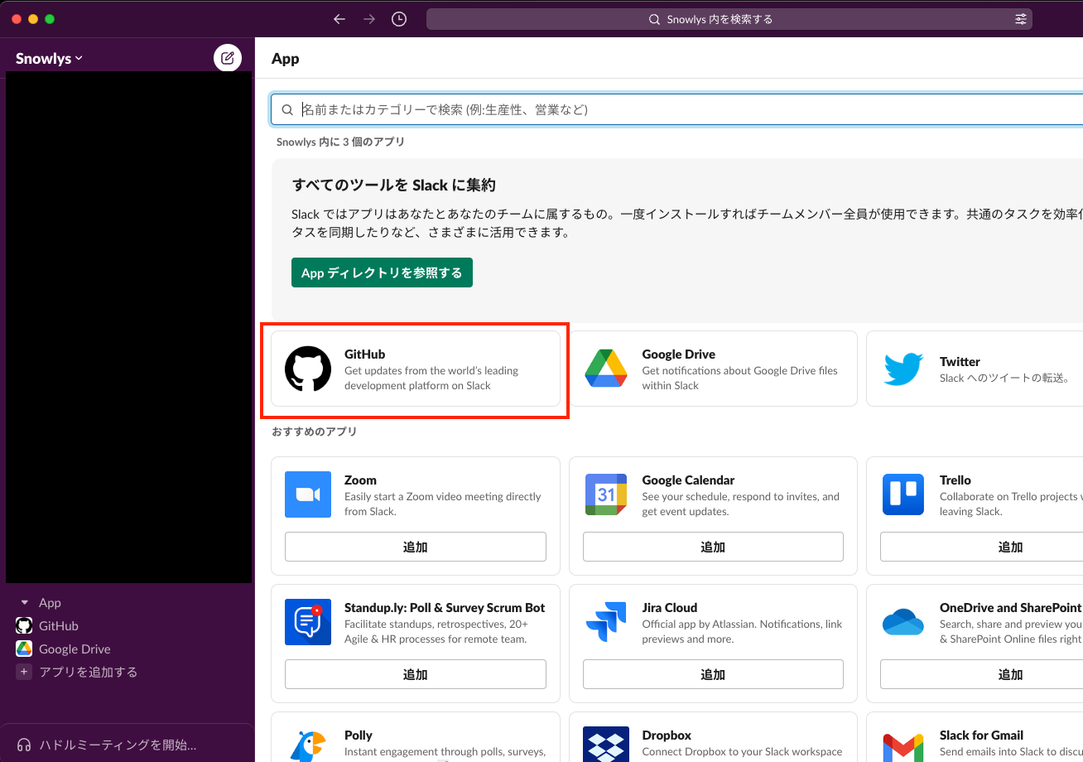
Task: Click the App ディレクトリを参照する button
Action: click(382, 272)
